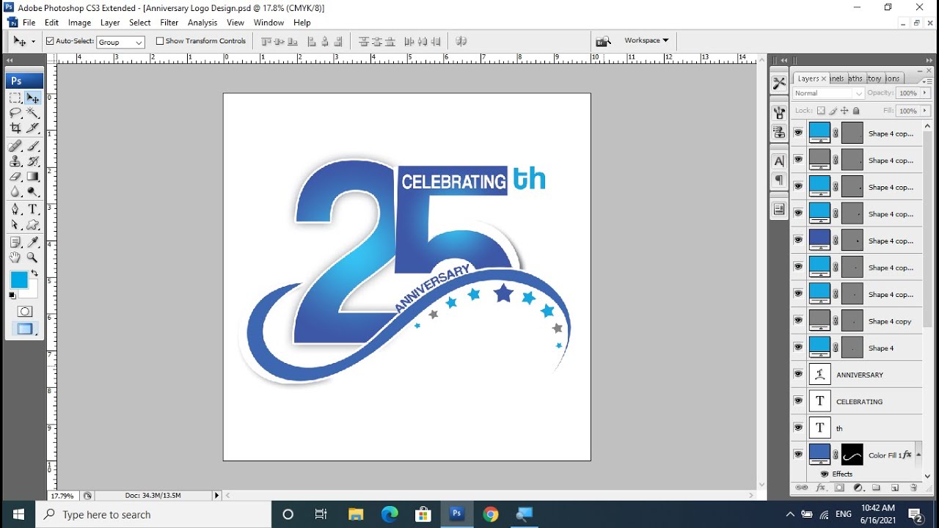Image resolution: width=939 pixels, height=528 pixels.
Task: Add a layer style fx button
Action: coord(821,488)
